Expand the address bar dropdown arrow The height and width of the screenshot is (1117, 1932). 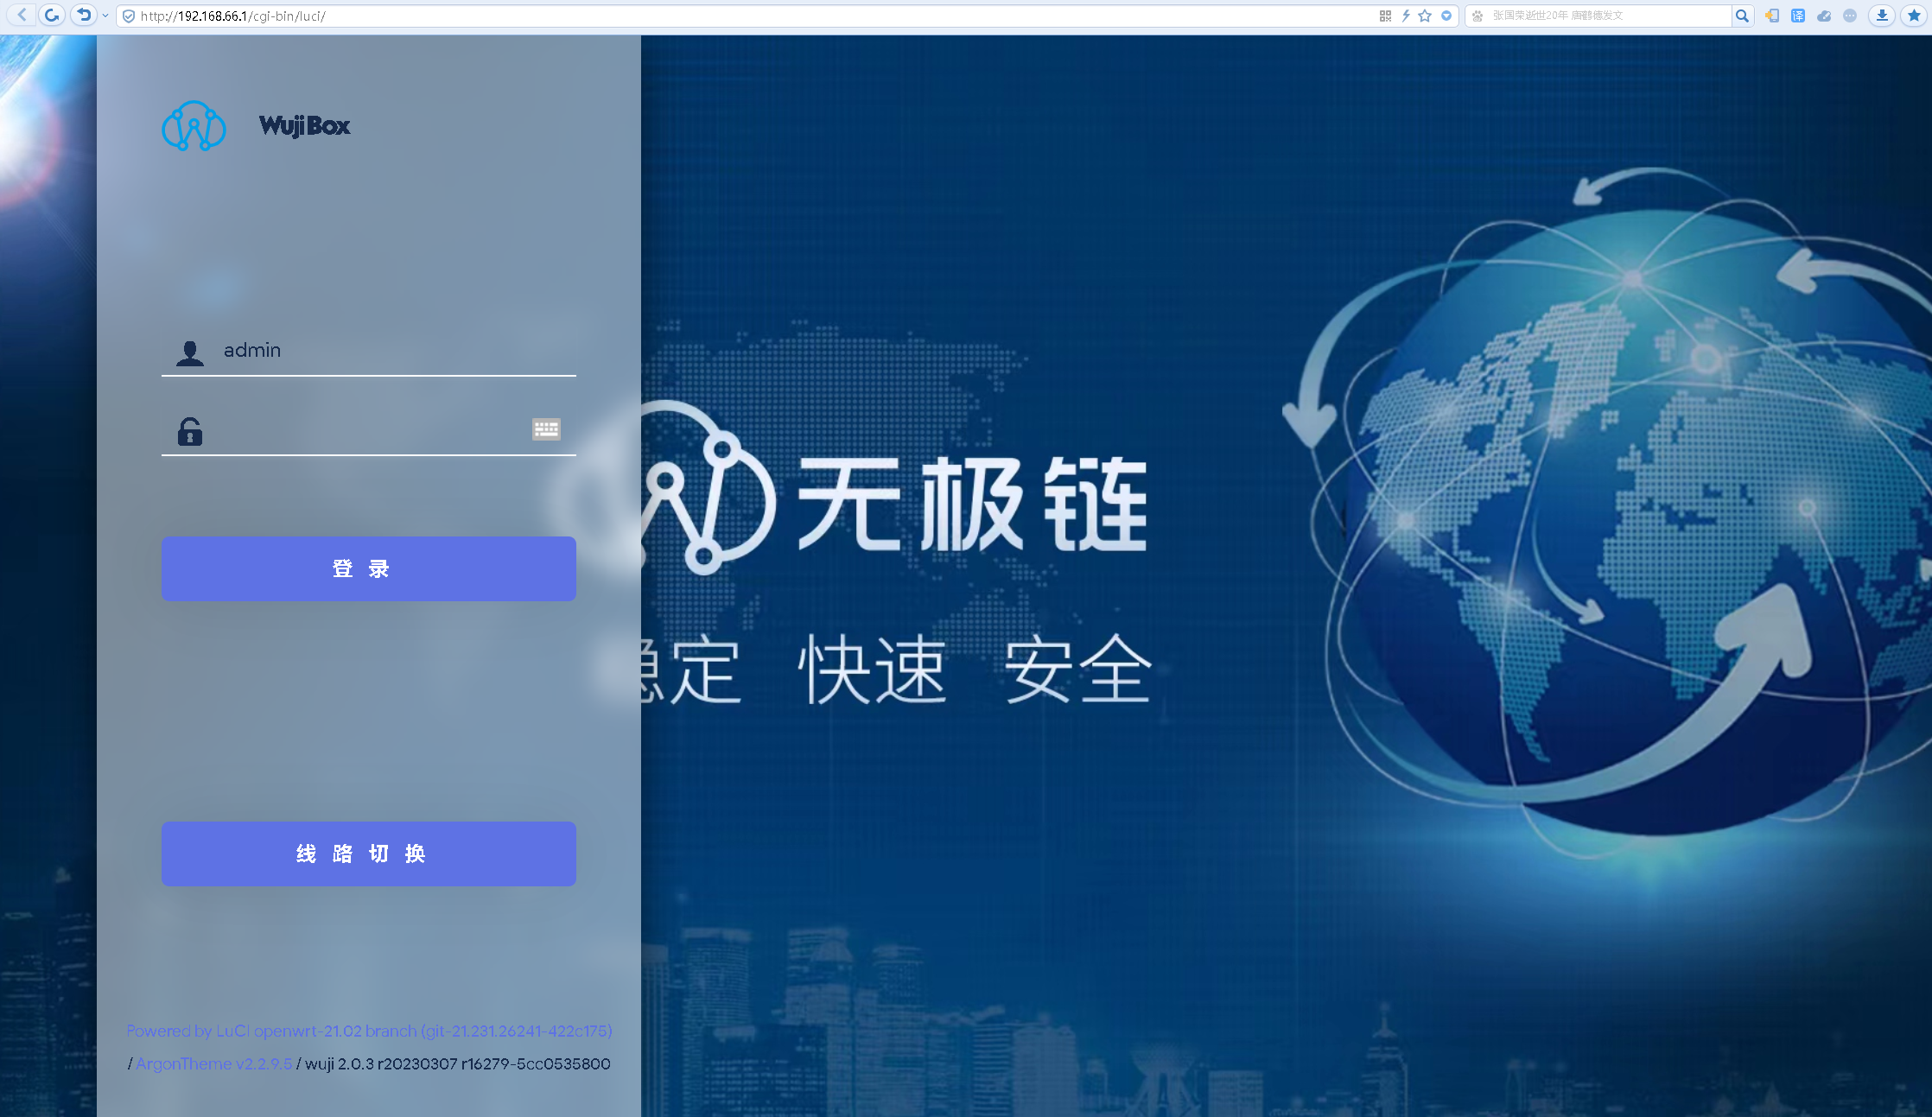tap(1446, 16)
